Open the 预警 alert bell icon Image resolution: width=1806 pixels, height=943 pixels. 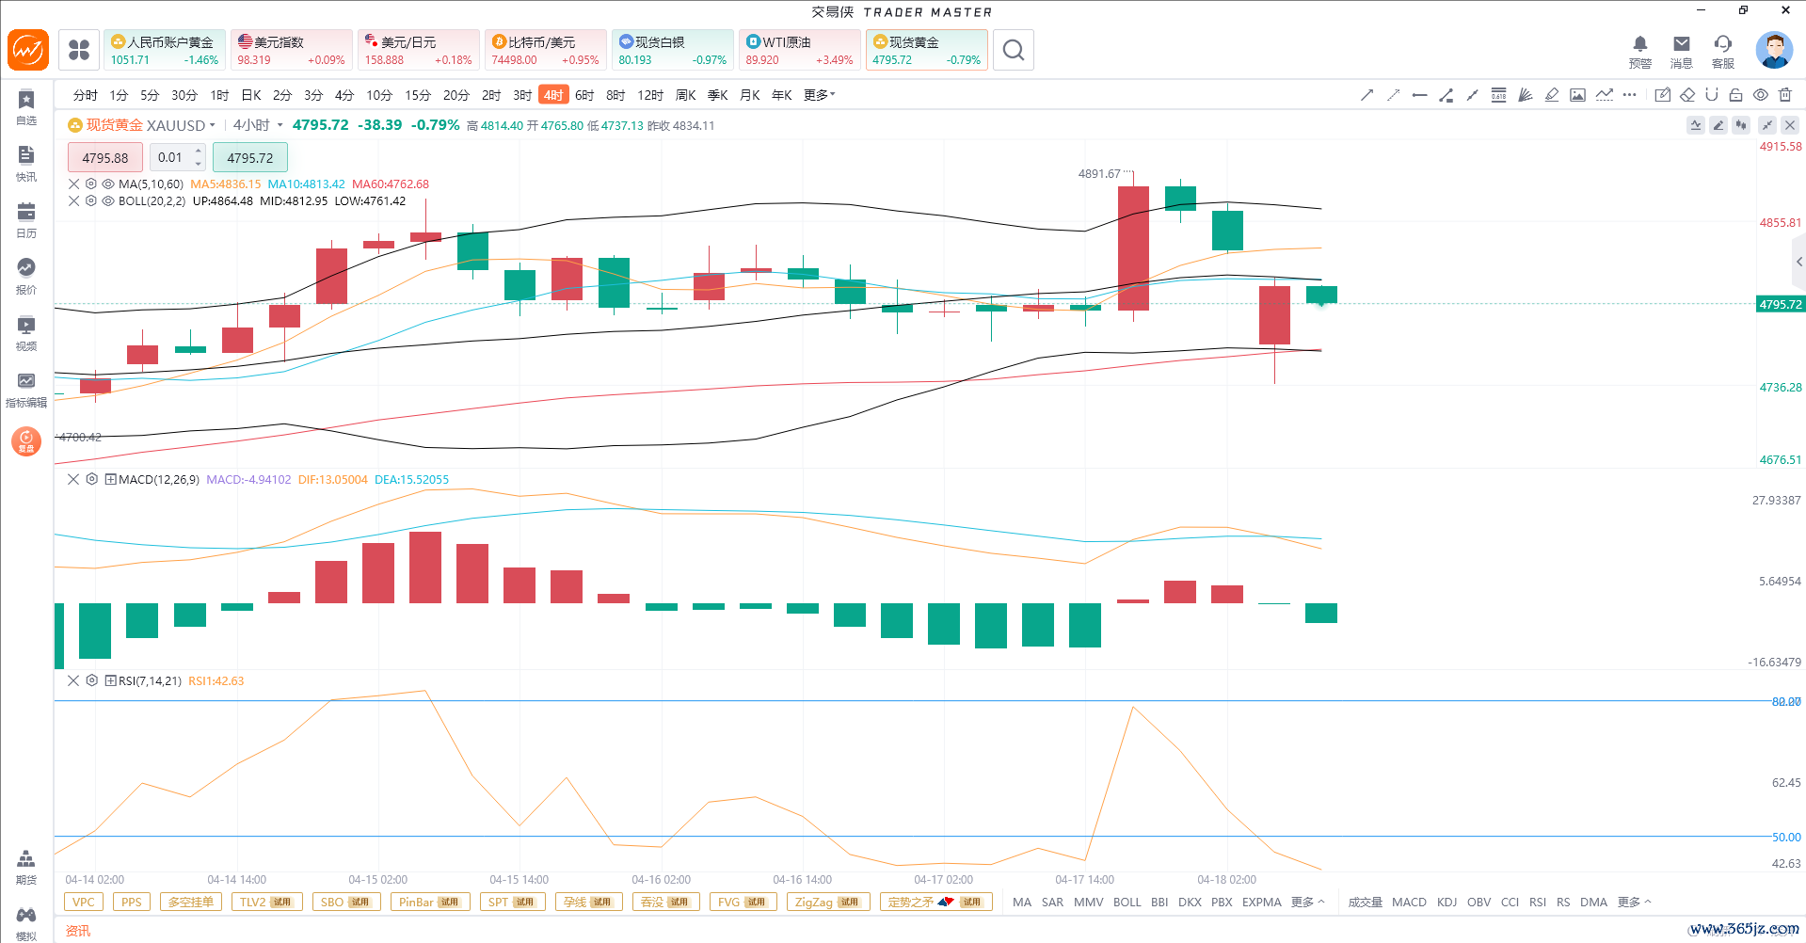(x=1639, y=51)
